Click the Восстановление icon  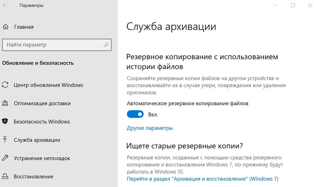click(5, 177)
